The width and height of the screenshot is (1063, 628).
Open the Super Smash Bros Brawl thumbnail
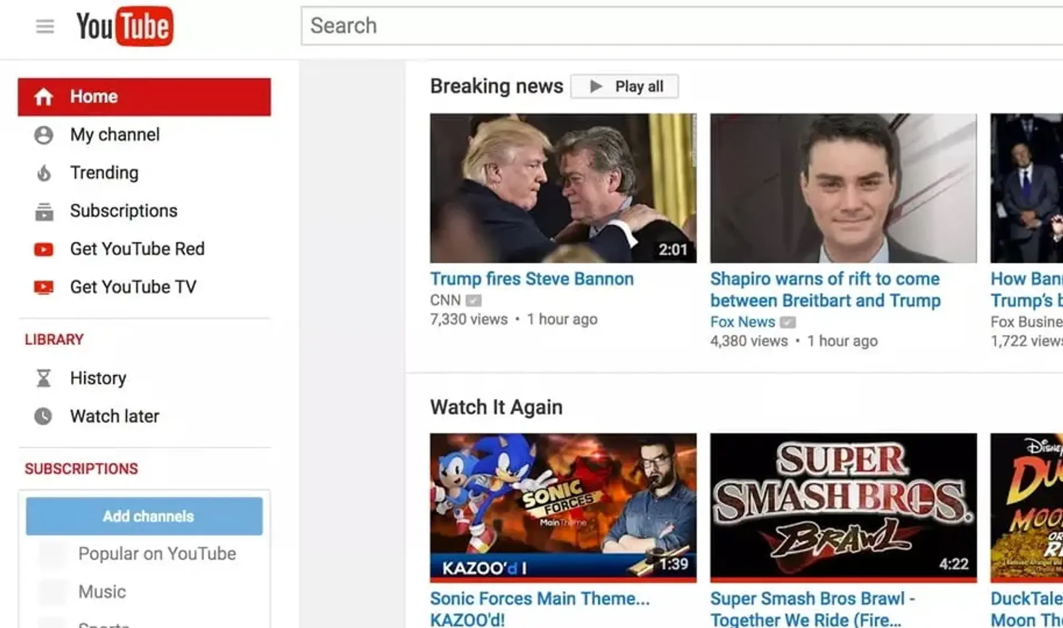(x=844, y=508)
